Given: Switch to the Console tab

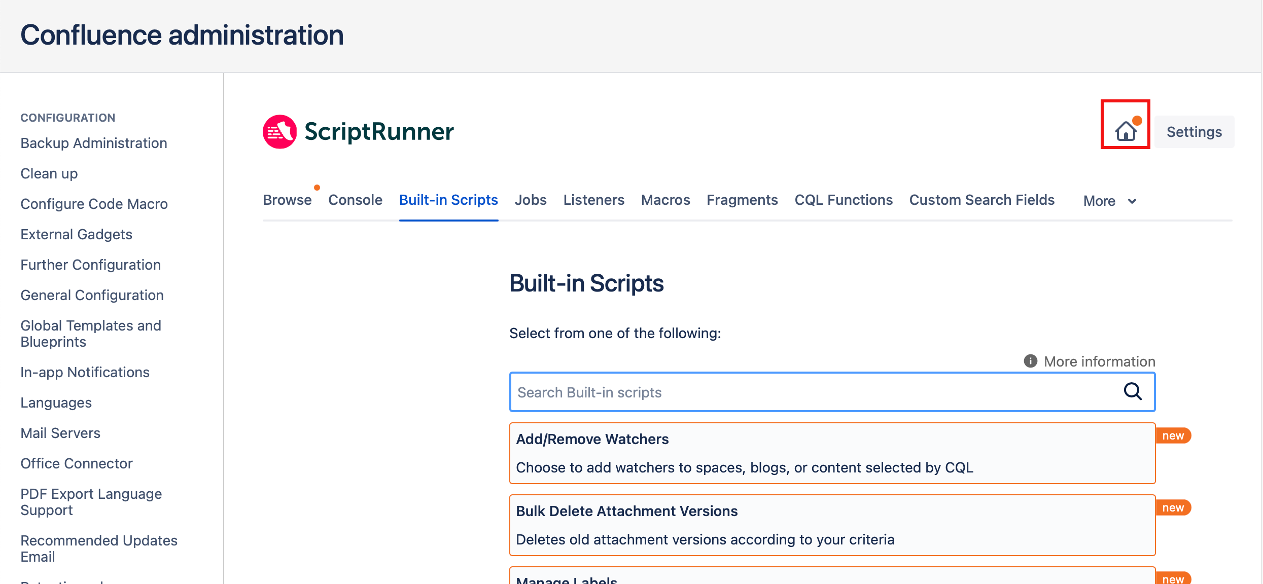Looking at the screenshot, I should click(355, 200).
